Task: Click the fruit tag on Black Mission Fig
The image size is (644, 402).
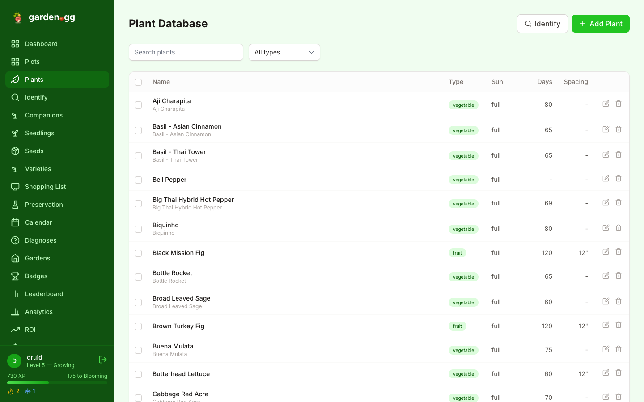Action: pyautogui.click(x=457, y=253)
